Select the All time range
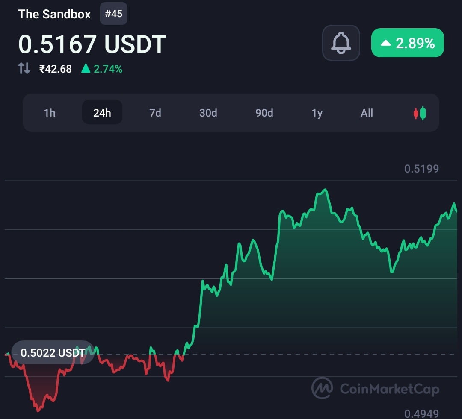This screenshot has height=419, width=462. pos(367,113)
